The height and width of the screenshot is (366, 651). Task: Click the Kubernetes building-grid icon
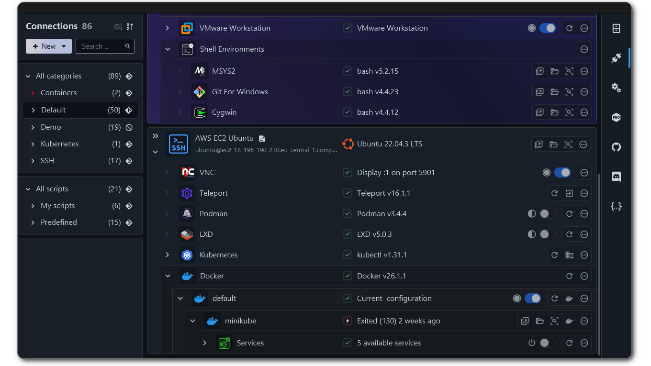[569, 255]
